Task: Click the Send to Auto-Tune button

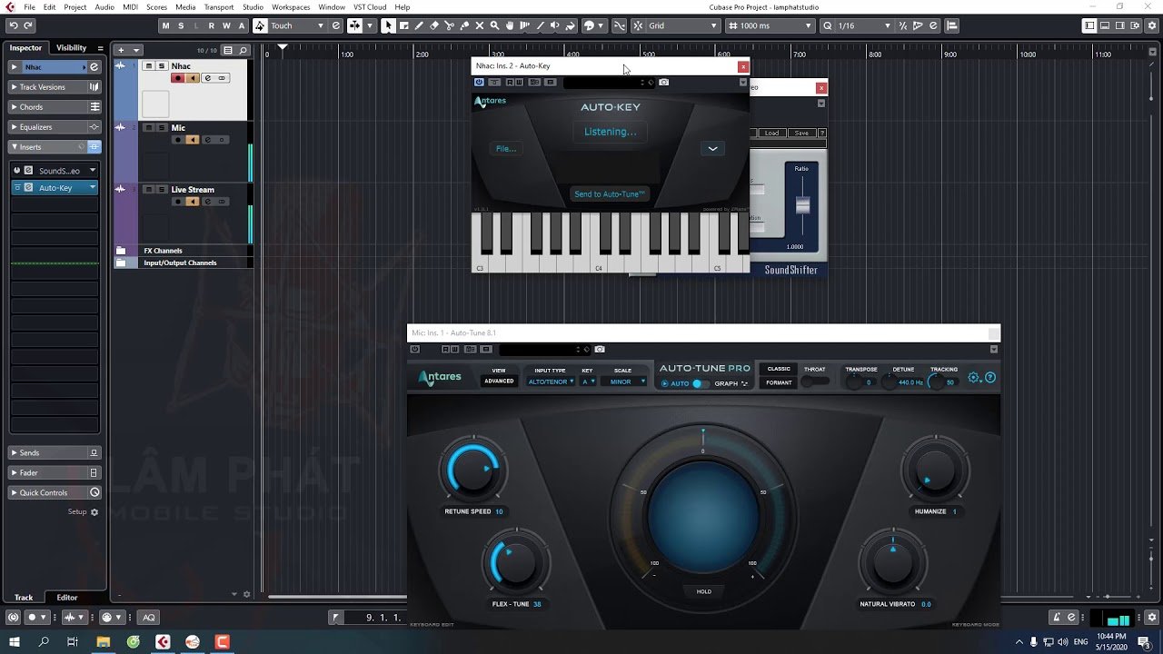Action: coord(609,193)
